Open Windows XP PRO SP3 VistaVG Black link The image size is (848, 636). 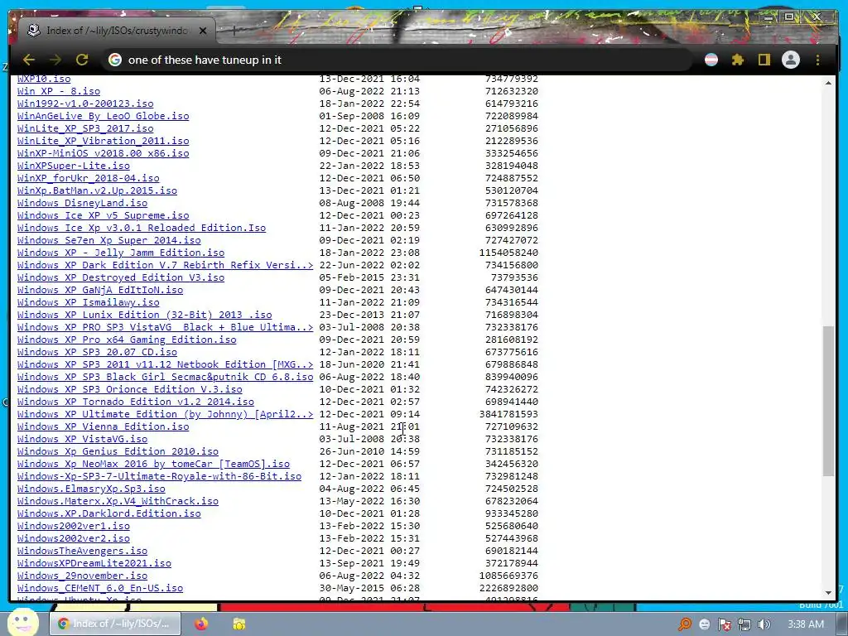[x=165, y=328]
